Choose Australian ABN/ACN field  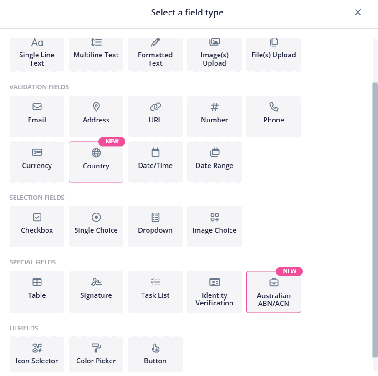click(x=274, y=292)
